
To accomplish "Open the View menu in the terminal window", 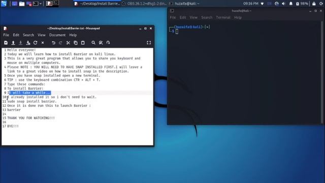I will click(x=193, y=17).
